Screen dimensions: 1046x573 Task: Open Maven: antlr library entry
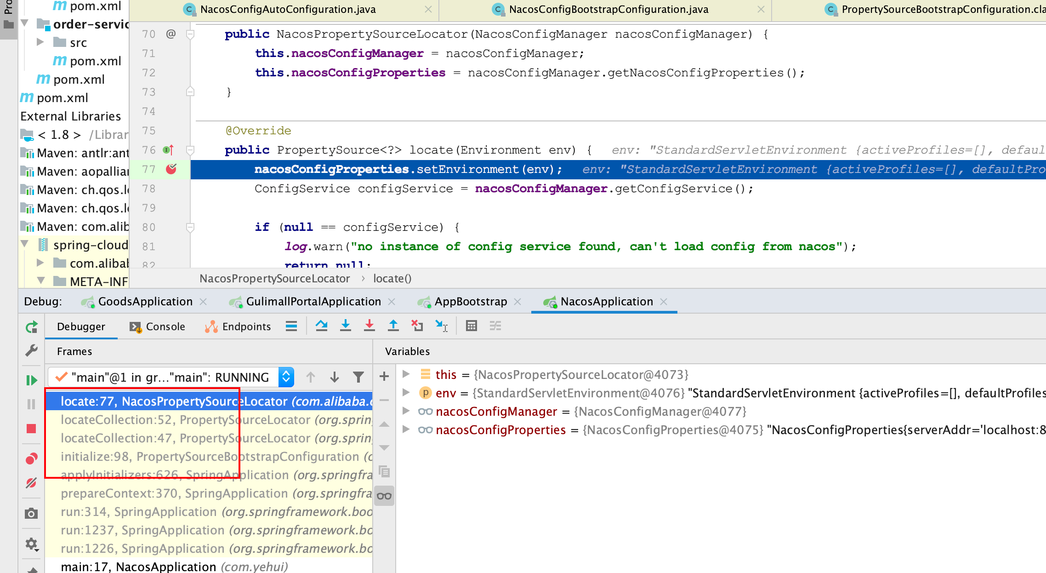74,153
